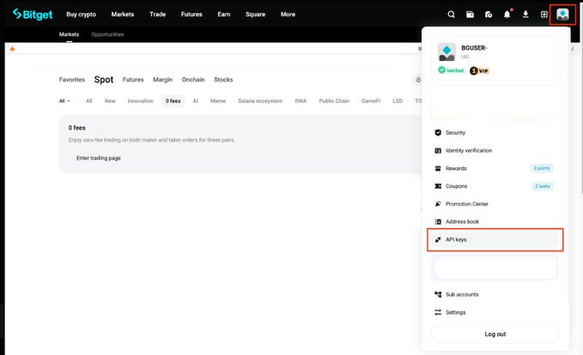Click the API keys icon
The height and width of the screenshot is (355, 583).
(x=438, y=239)
